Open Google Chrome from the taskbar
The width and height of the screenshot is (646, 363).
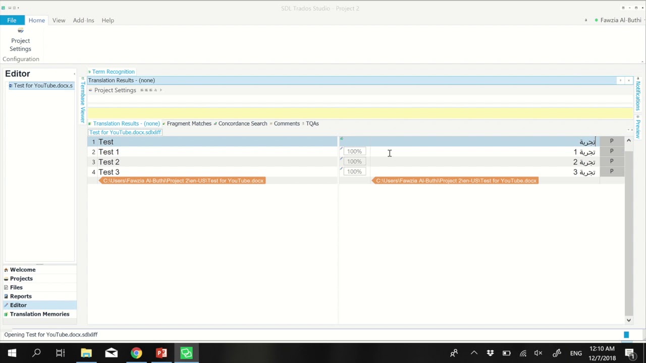pos(136,353)
